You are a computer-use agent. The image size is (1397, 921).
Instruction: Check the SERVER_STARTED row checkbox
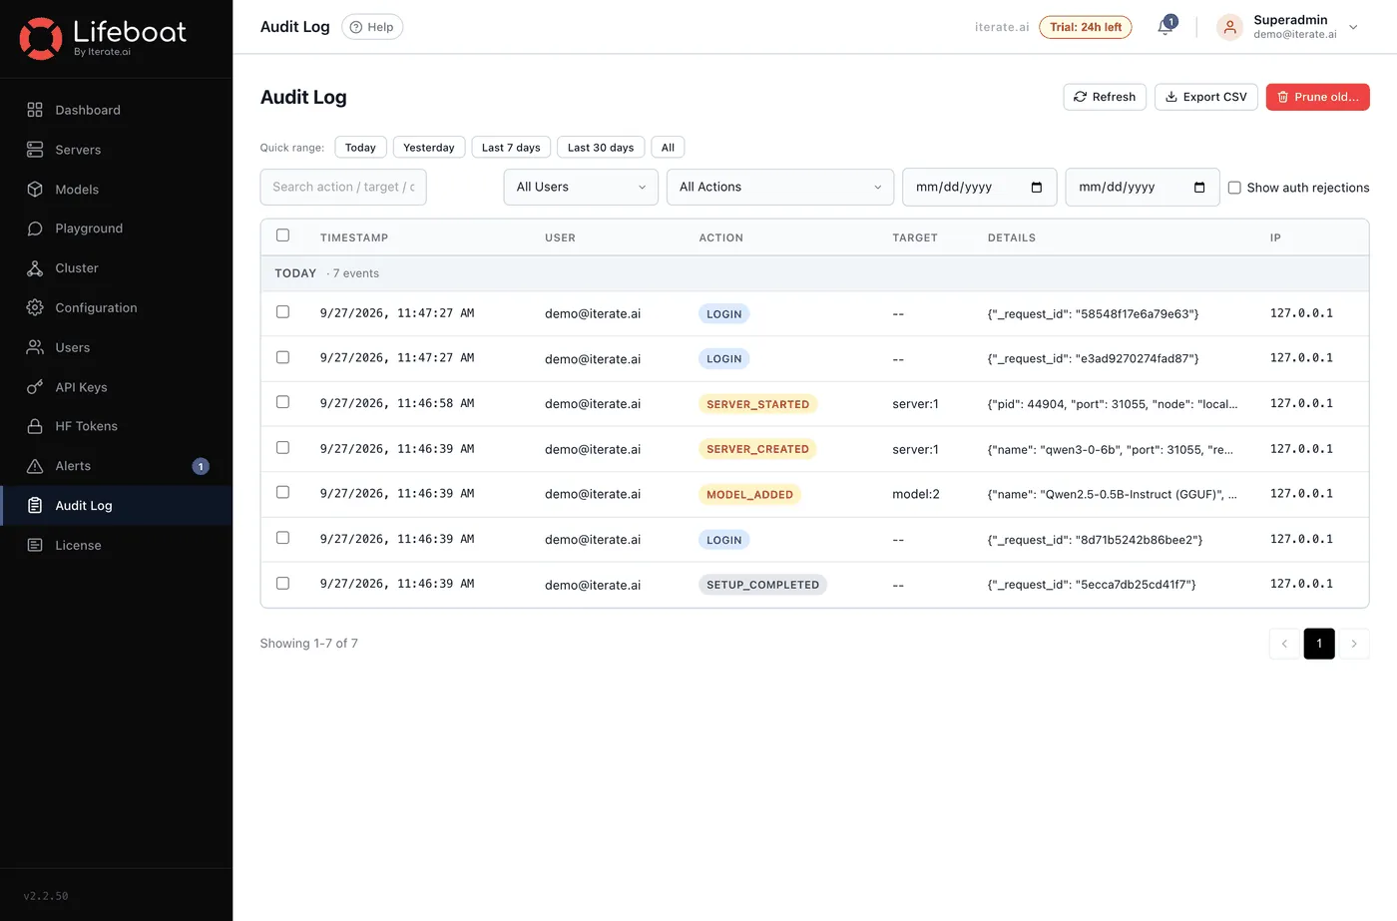[282, 402]
